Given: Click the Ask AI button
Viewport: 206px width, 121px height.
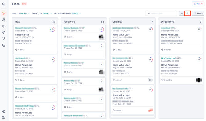Looking at the screenshot, I should [198, 4].
